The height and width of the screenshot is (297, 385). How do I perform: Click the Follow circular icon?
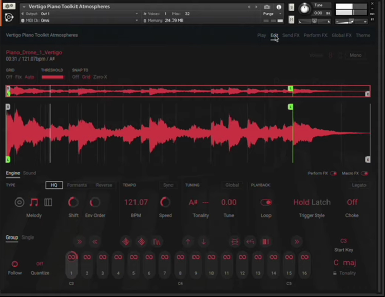[15, 264]
